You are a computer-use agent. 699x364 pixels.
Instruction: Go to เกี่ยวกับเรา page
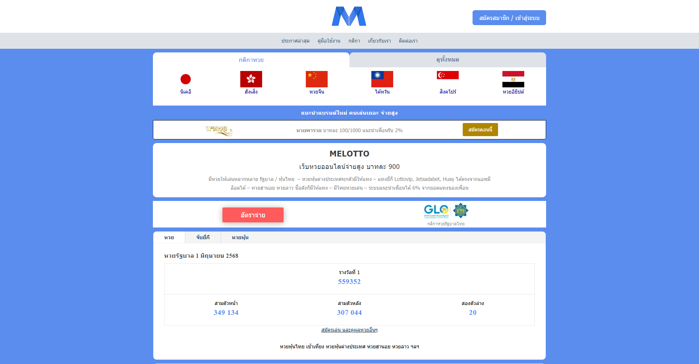[379, 41]
